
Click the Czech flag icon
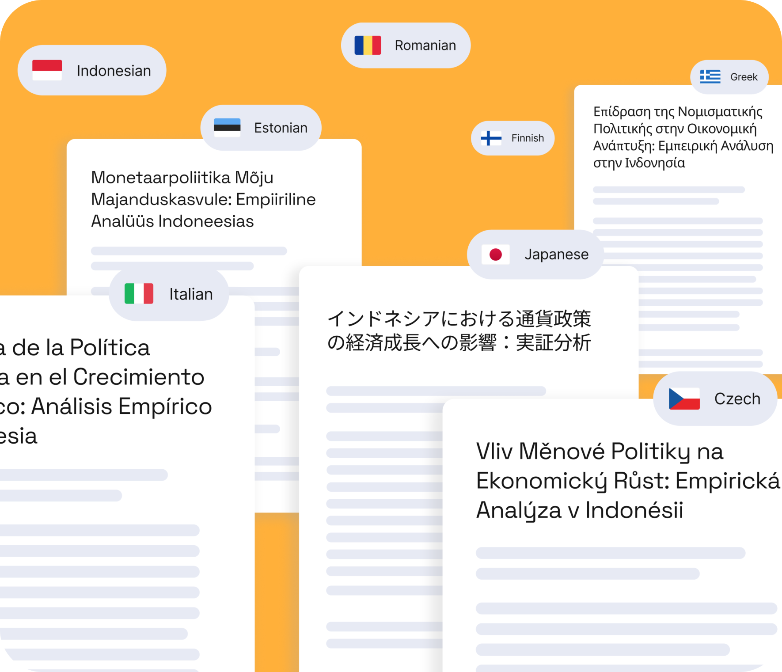point(684,399)
